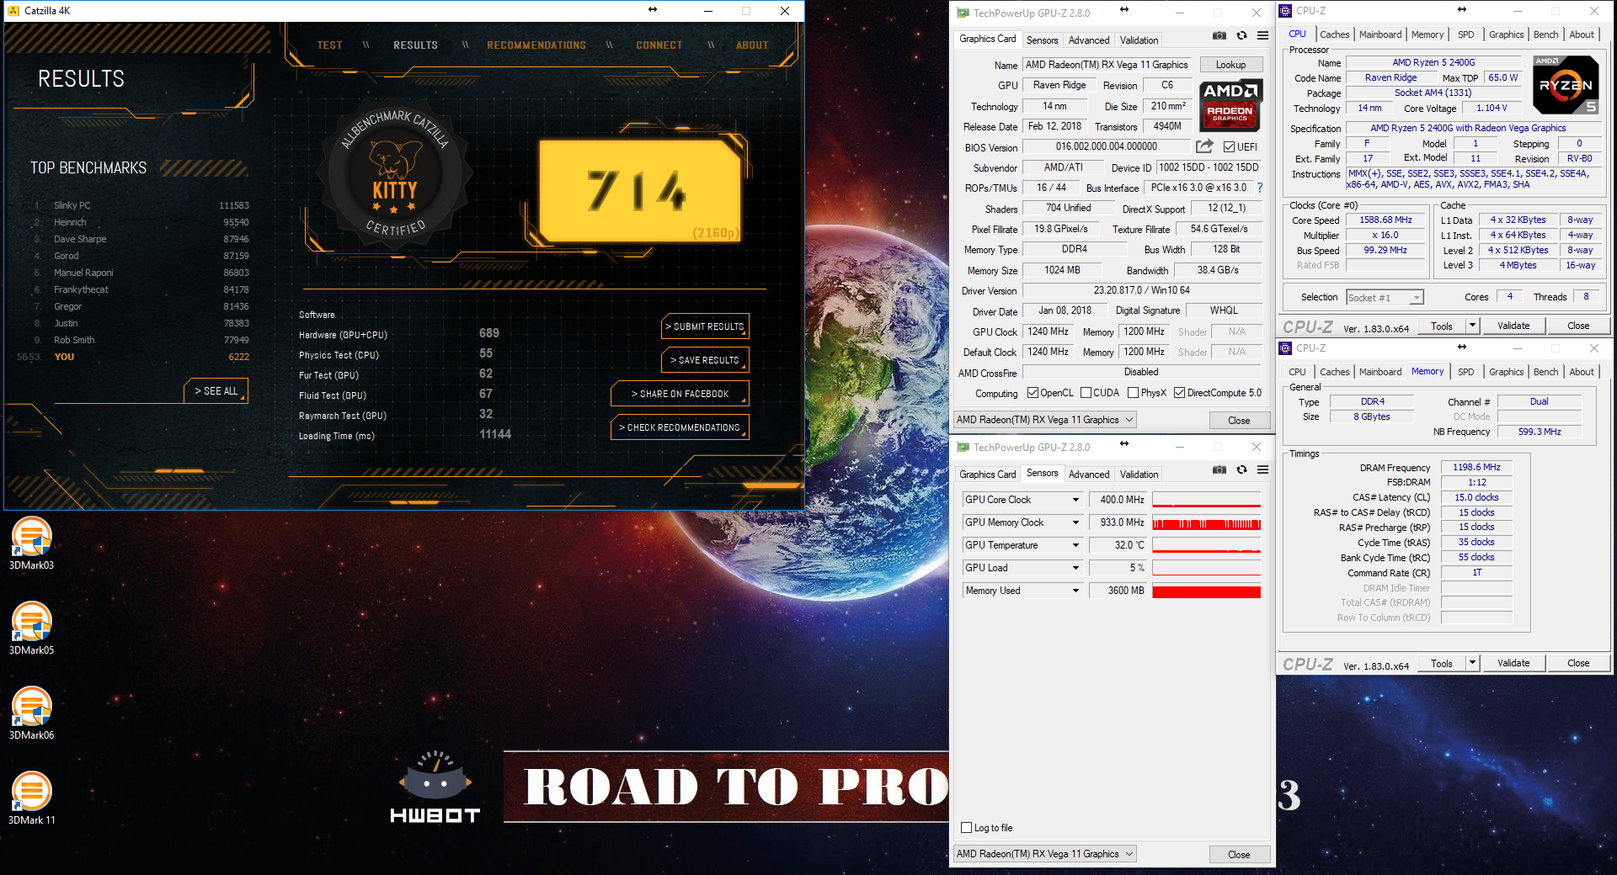The image size is (1617, 875).
Task: Click the GPU Name field in GPU-Z
Action: (x=1107, y=65)
